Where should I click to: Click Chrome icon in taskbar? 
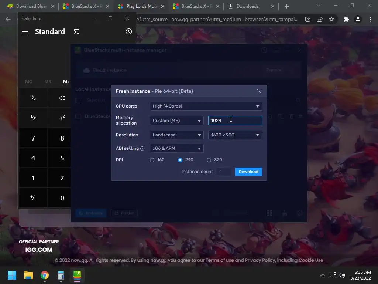[x=45, y=275]
